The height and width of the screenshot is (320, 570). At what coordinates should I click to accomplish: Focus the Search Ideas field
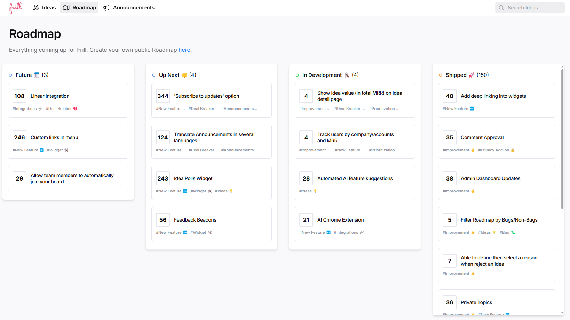pos(530,8)
